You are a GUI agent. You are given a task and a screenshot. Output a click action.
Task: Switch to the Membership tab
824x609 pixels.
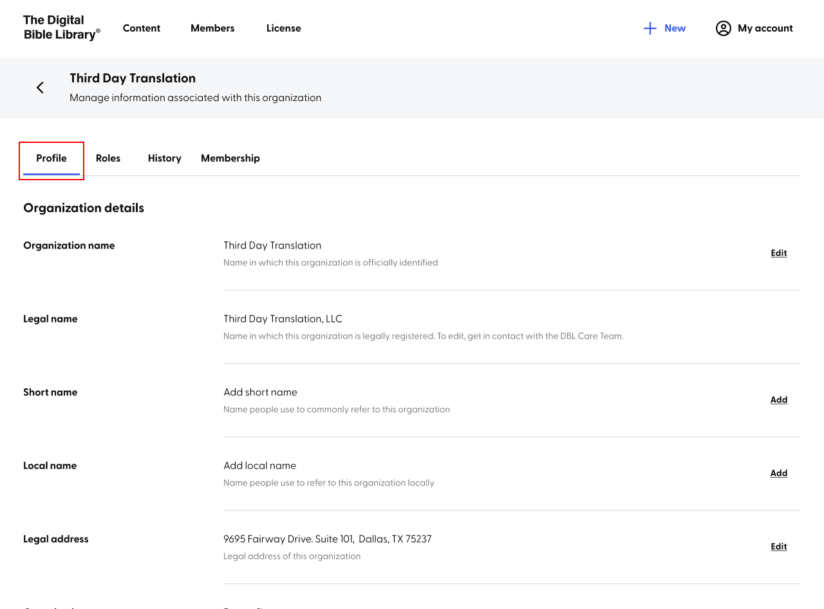click(x=230, y=158)
